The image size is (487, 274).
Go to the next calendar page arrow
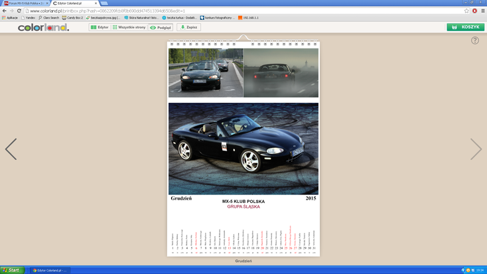476,149
